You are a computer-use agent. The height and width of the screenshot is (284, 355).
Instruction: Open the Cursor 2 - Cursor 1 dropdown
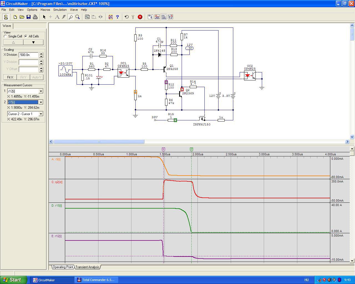tap(41, 114)
